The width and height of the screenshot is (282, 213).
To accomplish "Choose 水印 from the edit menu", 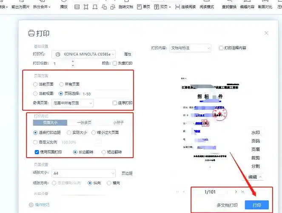I will point(255,132).
